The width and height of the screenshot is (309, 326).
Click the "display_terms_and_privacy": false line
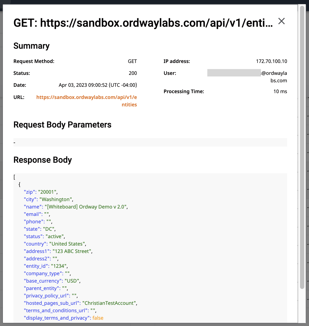tap(64, 318)
